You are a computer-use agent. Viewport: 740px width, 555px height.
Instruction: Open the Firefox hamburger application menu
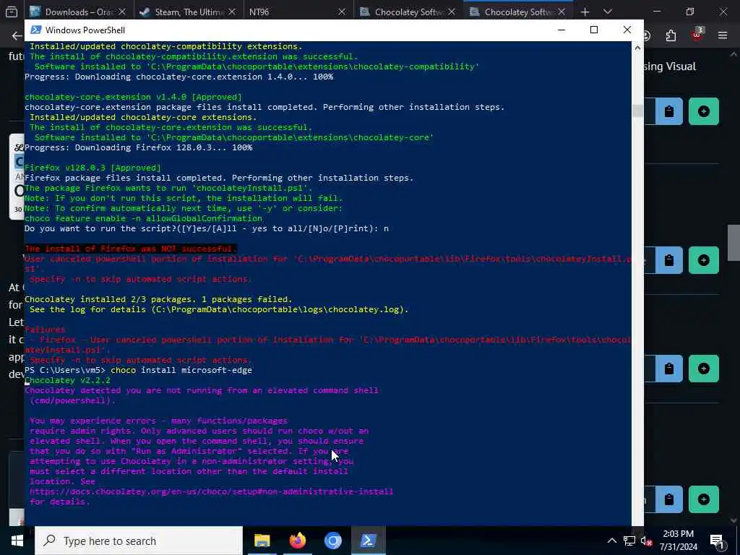(723, 35)
